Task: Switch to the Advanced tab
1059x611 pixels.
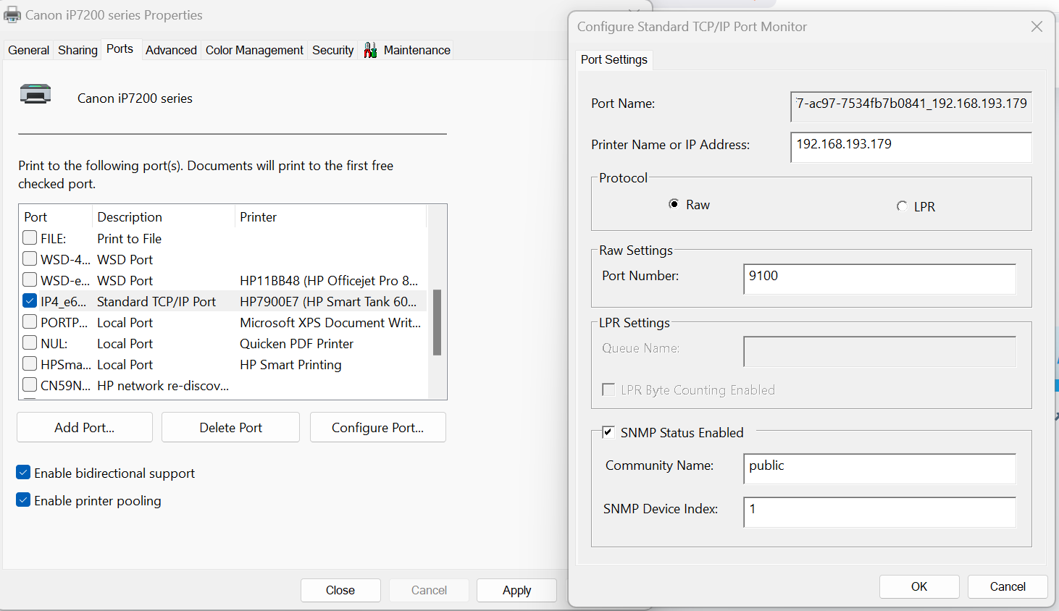Action: click(171, 50)
